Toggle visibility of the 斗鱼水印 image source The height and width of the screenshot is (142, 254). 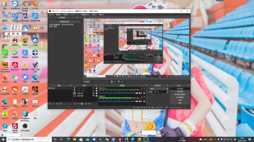93,93
